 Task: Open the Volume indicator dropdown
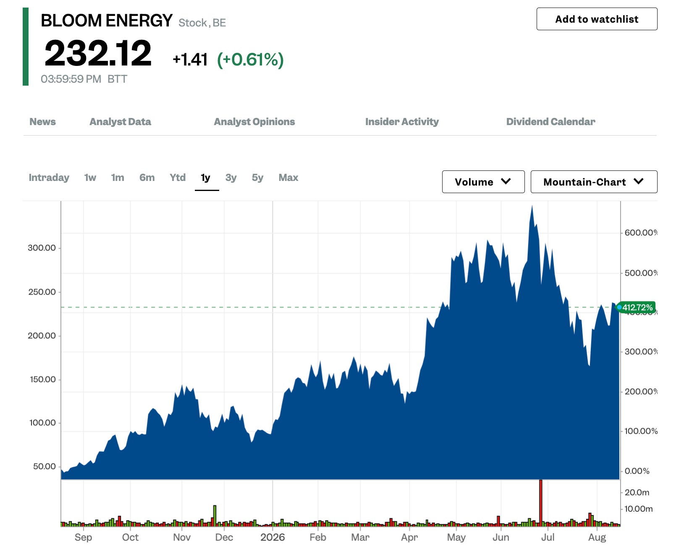pyautogui.click(x=483, y=182)
